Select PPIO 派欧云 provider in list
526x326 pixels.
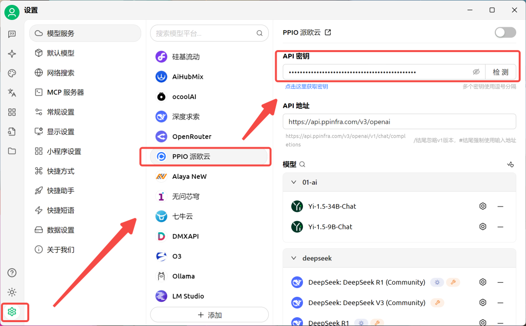pos(209,156)
